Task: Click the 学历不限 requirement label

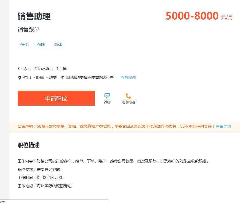Action: point(42,69)
